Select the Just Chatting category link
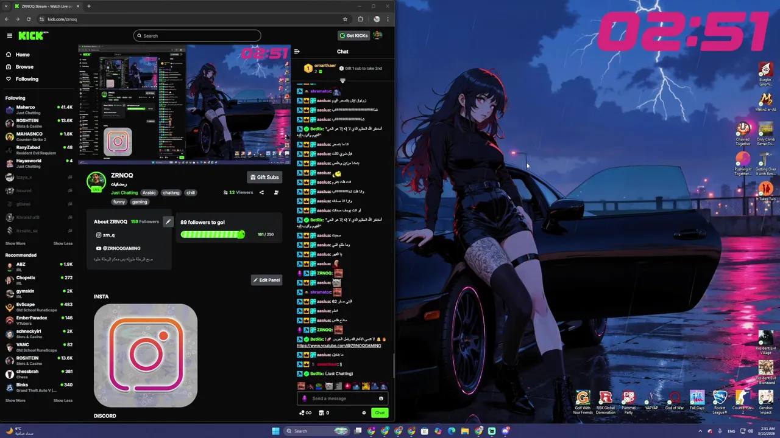780x438 pixels. pos(124,193)
